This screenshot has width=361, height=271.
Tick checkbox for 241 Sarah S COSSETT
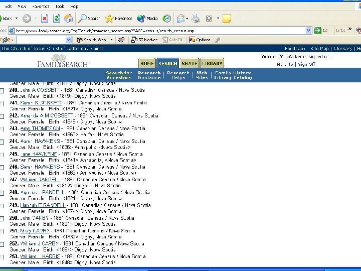[2, 104]
